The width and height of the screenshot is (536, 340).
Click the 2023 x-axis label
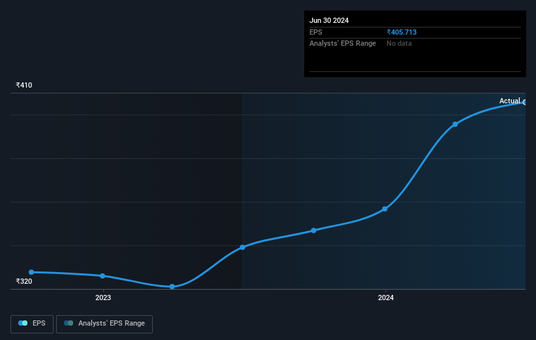tap(103, 297)
